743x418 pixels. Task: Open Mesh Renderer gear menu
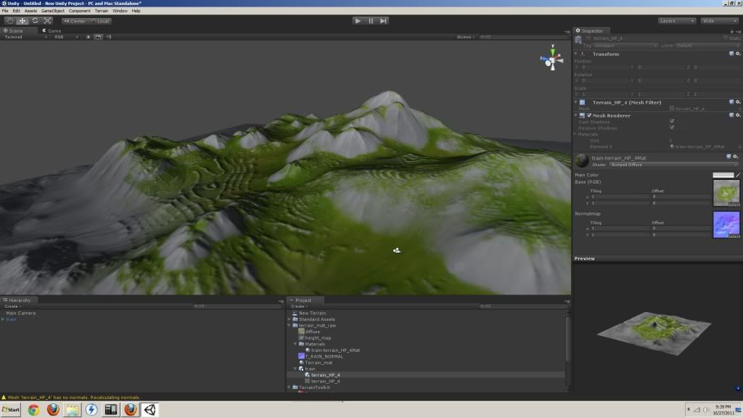pos(738,115)
